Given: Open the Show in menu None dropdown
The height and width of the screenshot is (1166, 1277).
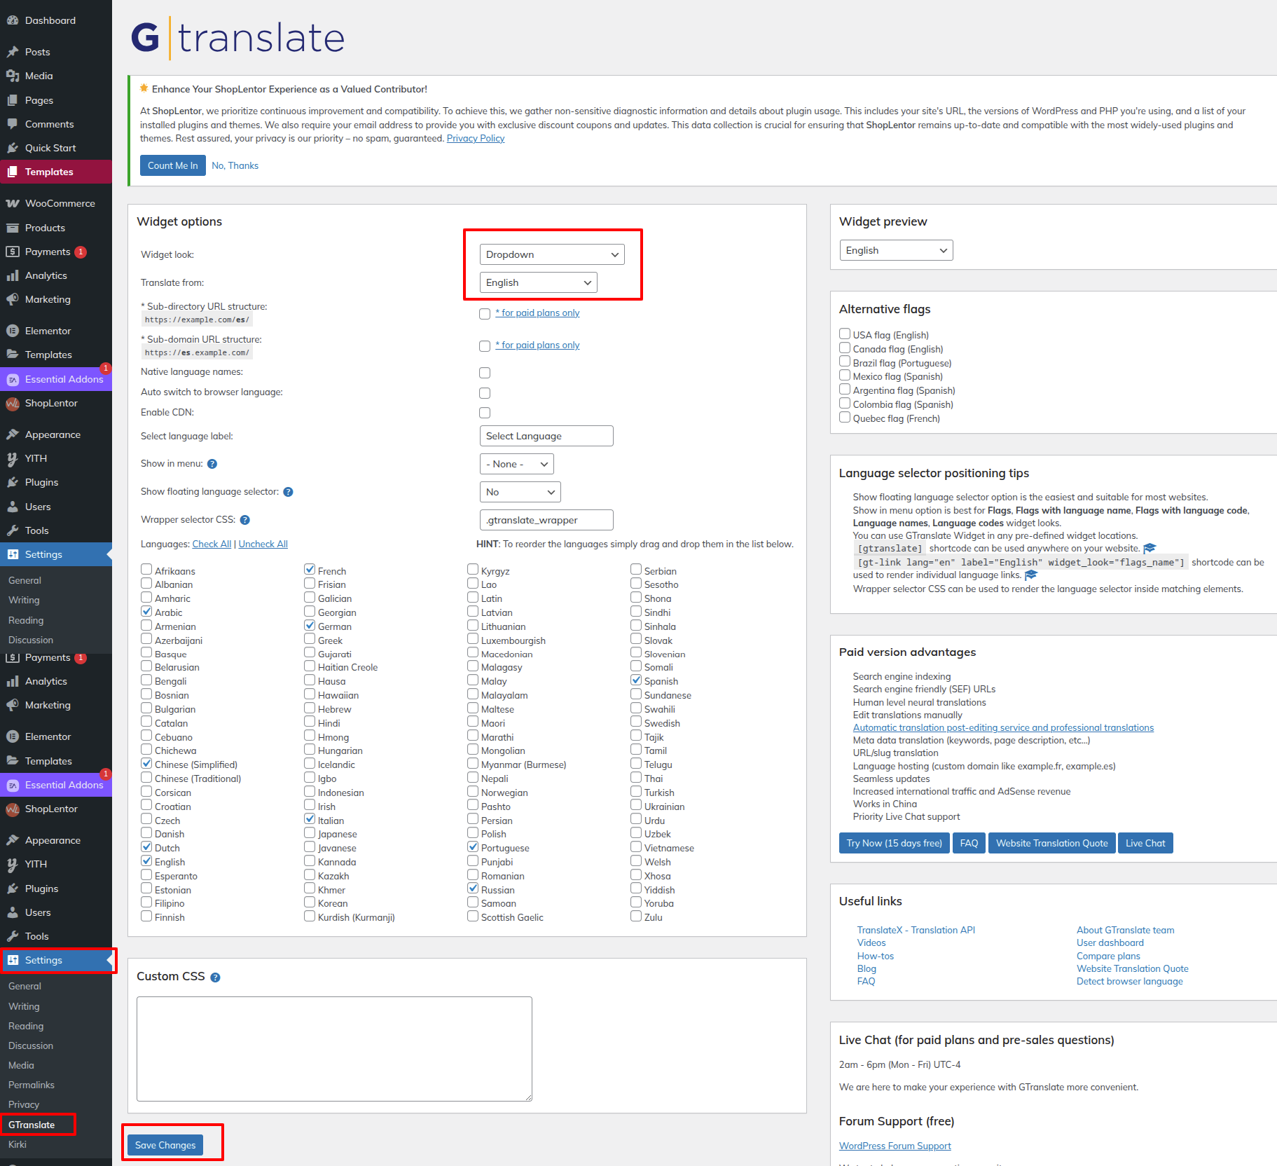Looking at the screenshot, I should (x=516, y=464).
